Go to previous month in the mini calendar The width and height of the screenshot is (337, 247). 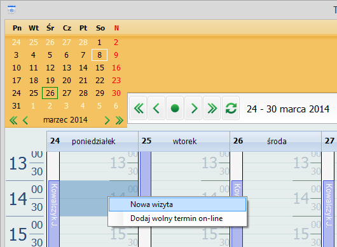[x=25, y=121]
